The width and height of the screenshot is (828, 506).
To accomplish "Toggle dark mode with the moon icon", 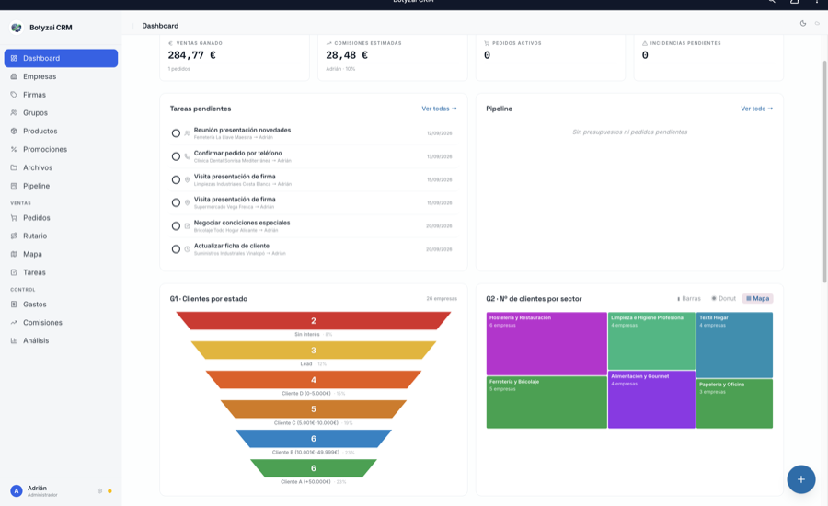I will [x=803, y=23].
